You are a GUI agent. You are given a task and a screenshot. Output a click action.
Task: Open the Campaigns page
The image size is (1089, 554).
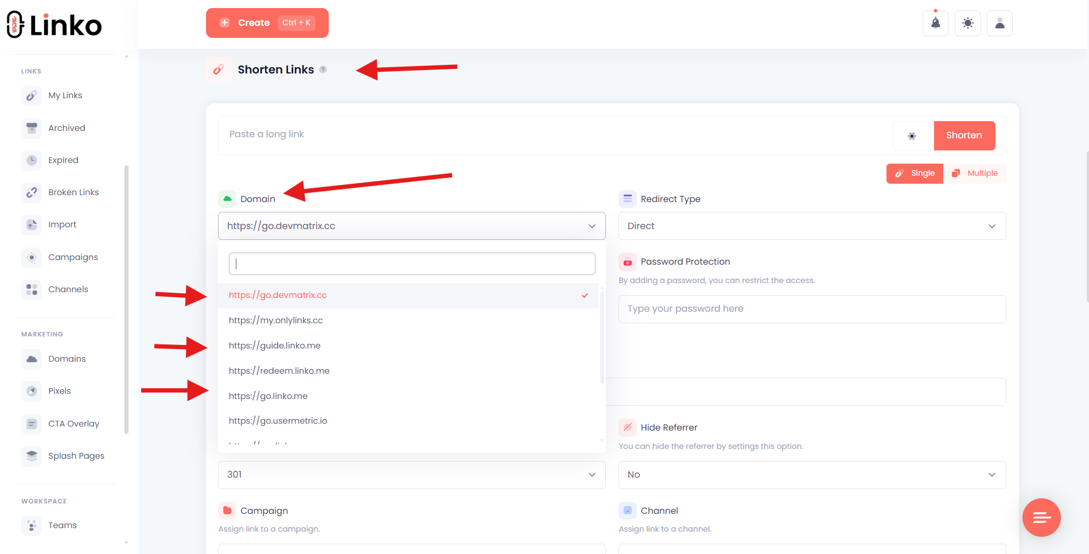point(73,257)
